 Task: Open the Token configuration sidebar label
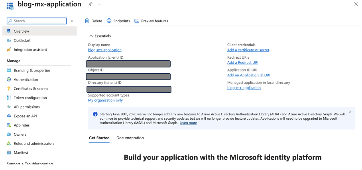(x=30, y=98)
